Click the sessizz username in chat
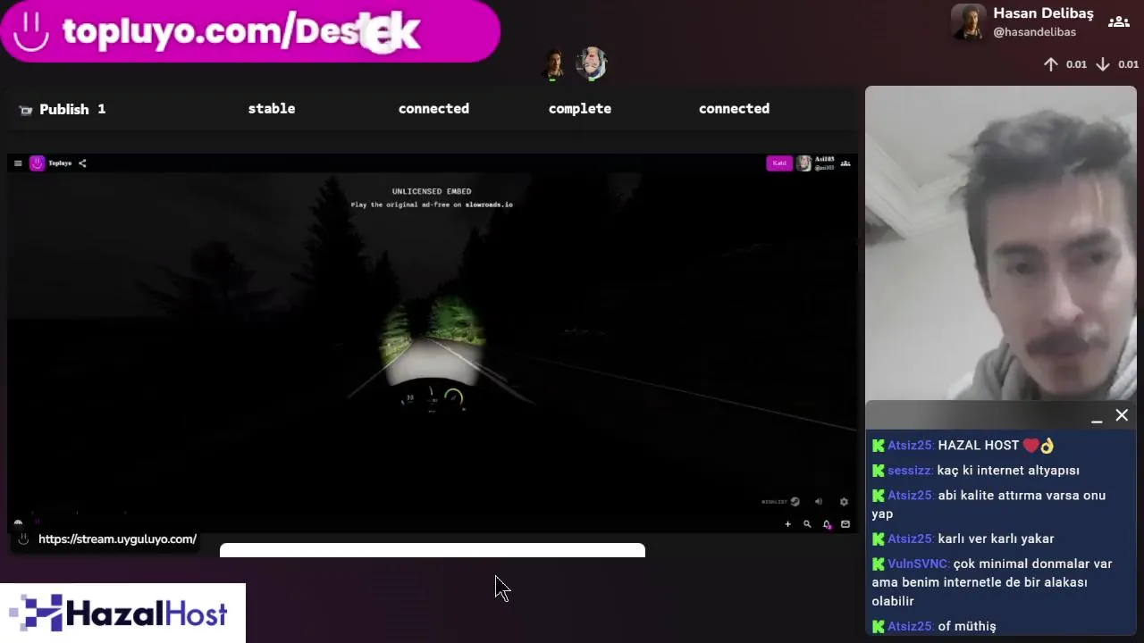1144x643 pixels. [909, 471]
